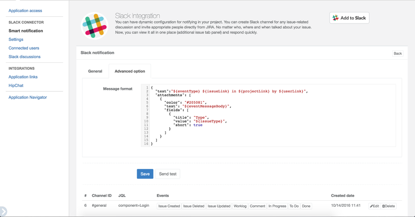
Task: Open Smart notification in sidebar
Action: (26, 31)
